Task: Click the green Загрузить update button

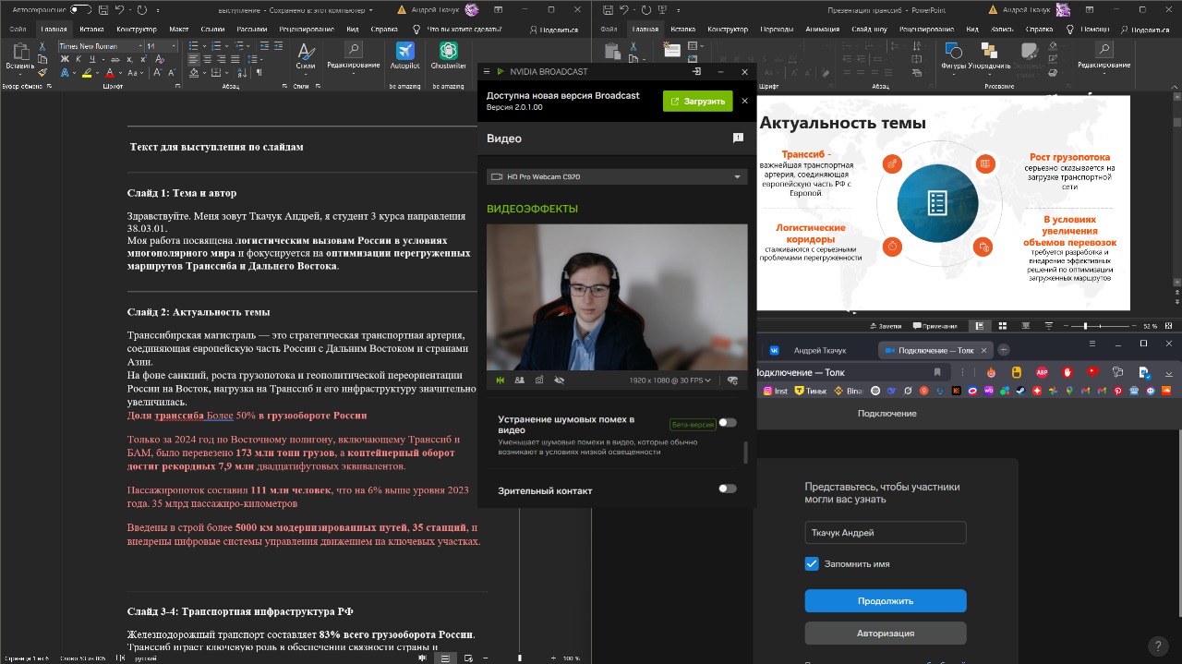Action: pos(697,102)
